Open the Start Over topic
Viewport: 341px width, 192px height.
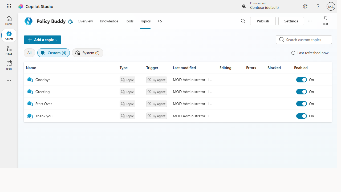pyautogui.click(x=44, y=104)
